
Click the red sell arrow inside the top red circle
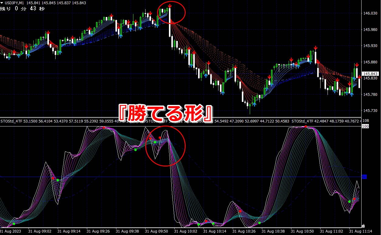[170, 6]
